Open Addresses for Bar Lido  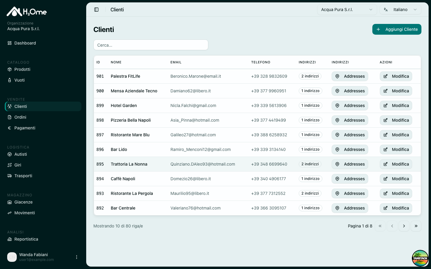[x=350, y=149]
